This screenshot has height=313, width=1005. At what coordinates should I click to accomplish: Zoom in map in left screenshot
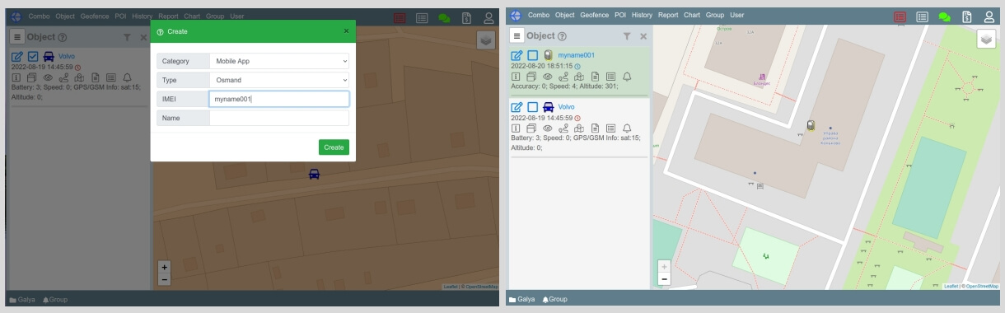coord(164,267)
